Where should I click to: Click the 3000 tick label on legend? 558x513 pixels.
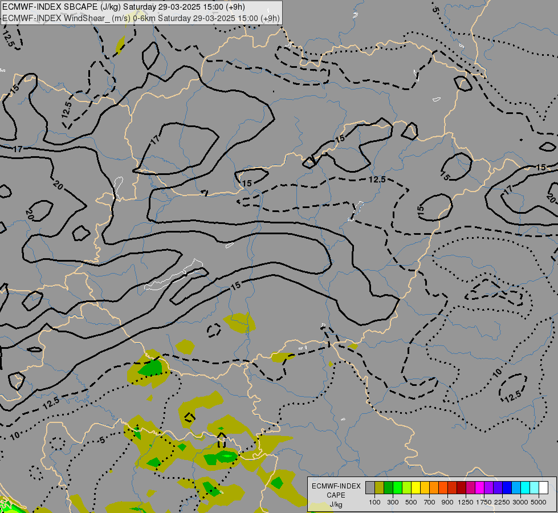tap(520, 502)
